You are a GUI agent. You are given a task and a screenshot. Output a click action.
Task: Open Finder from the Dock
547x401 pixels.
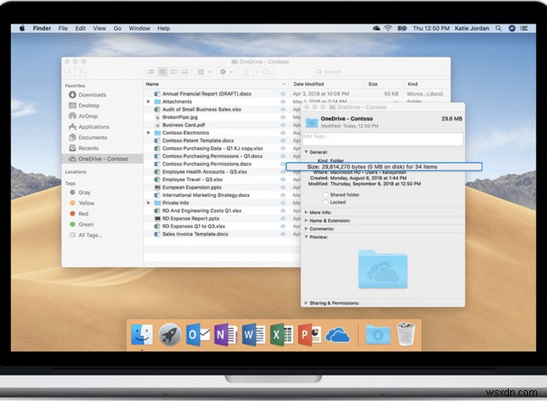pyautogui.click(x=142, y=334)
